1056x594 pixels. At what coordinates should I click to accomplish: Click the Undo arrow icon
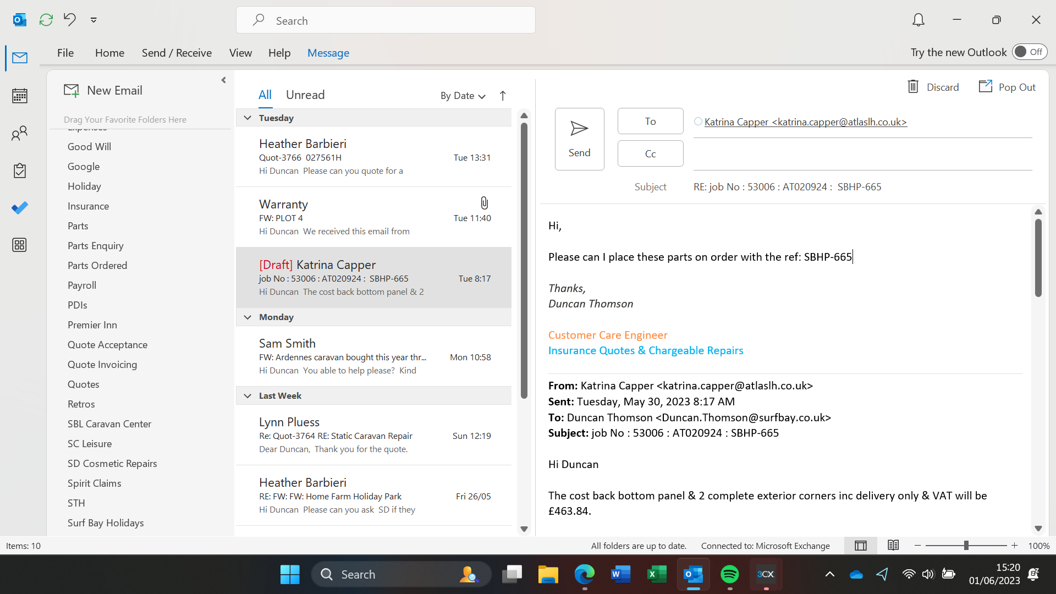click(70, 20)
